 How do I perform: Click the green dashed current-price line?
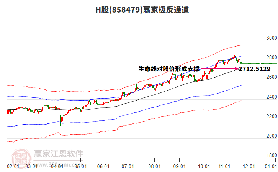(x=259, y=63)
